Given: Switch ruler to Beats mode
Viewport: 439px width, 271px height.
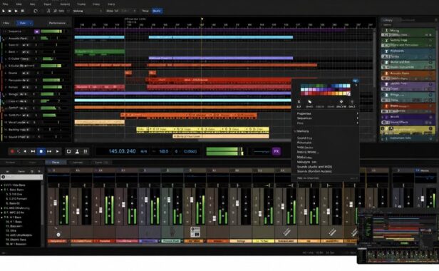Looking at the screenshot, I should pos(157,11).
